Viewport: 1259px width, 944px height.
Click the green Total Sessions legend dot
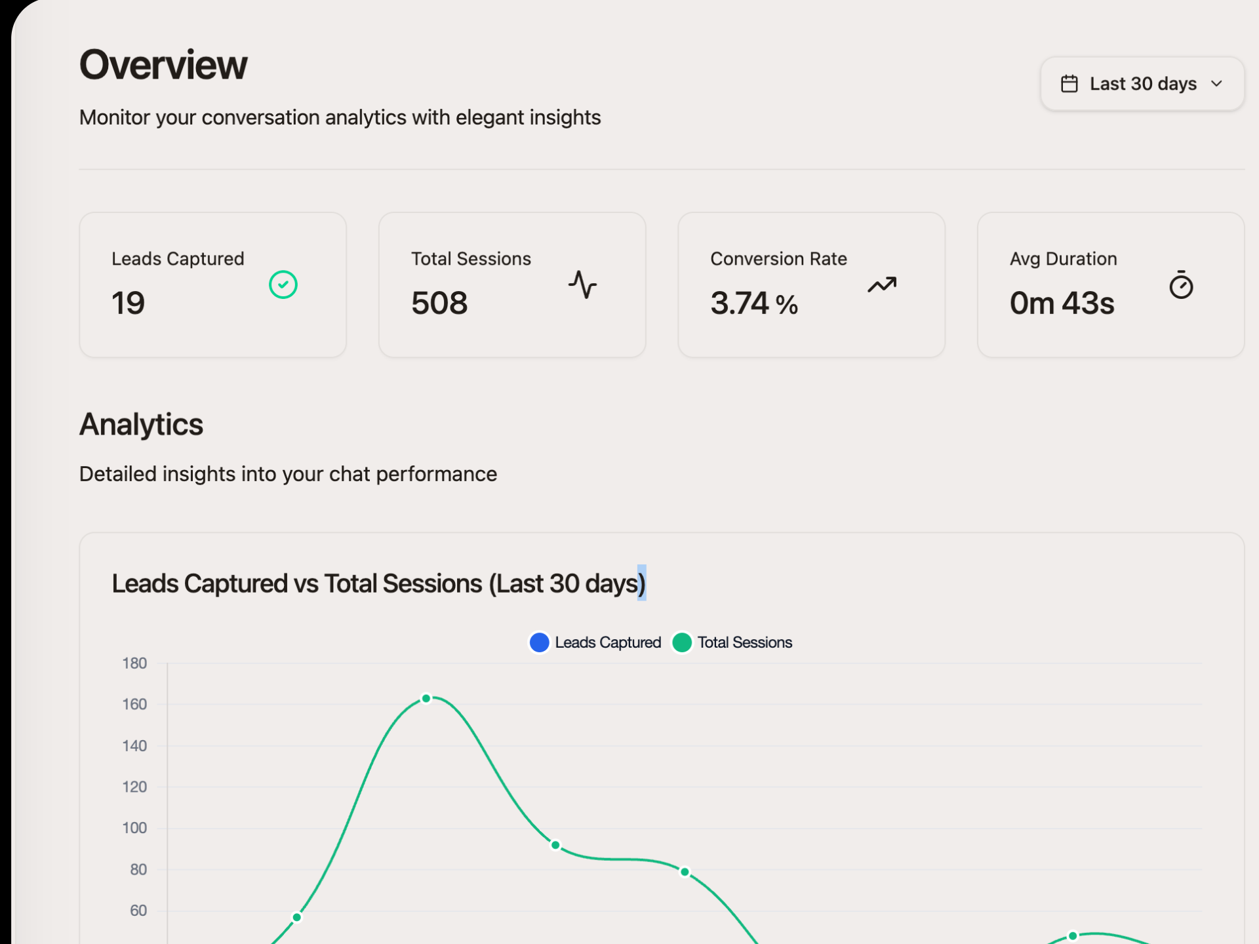tap(683, 642)
